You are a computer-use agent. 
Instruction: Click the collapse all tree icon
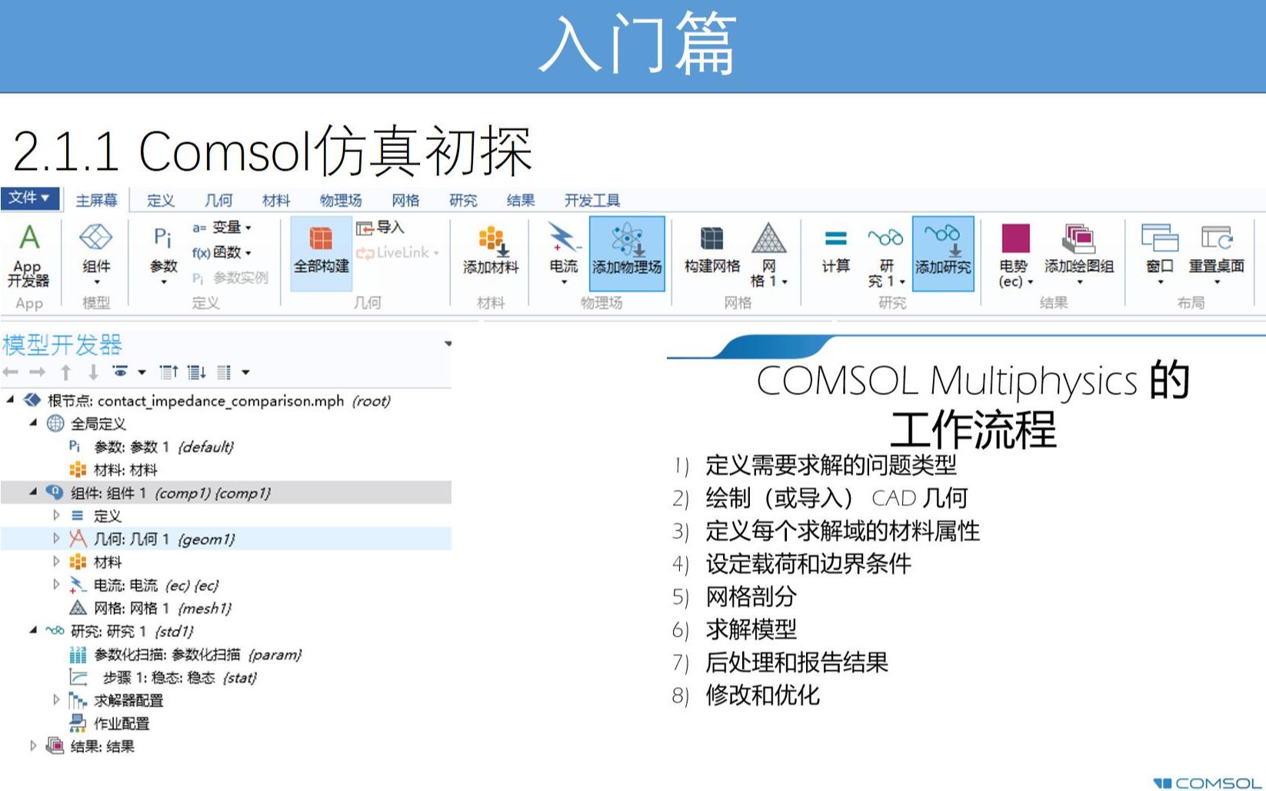(x=169, y=373)
